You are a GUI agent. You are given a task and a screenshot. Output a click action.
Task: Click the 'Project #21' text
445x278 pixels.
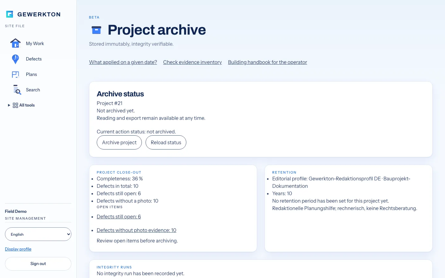point(110,103)
